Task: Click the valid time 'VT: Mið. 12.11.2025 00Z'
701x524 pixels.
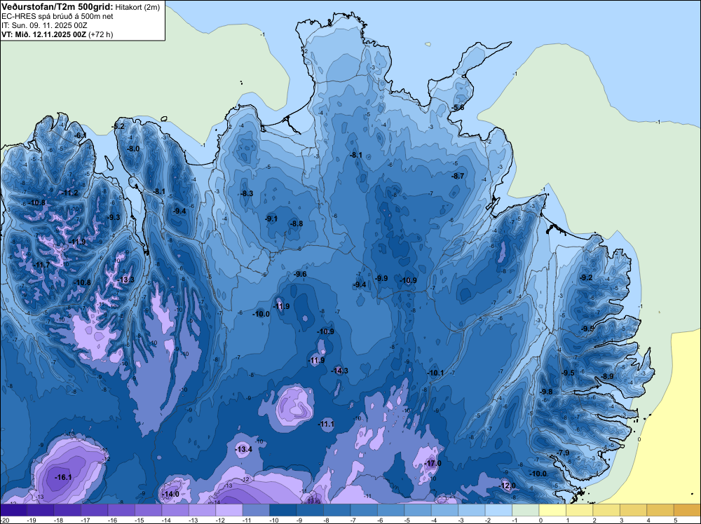Action: [44, 34]
